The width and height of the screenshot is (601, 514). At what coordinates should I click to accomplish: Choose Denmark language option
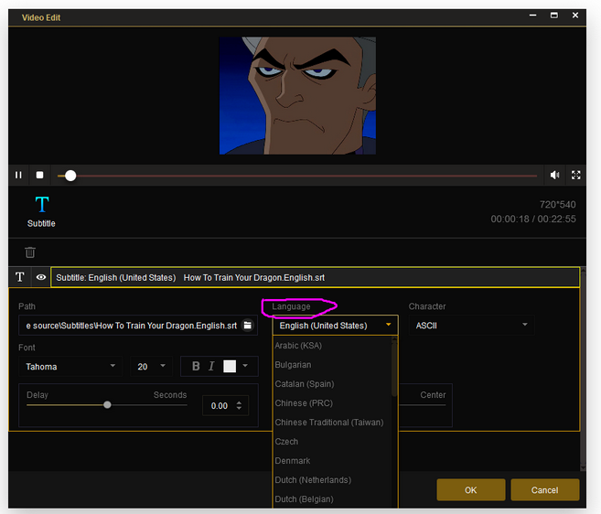(x=293, y=460)
